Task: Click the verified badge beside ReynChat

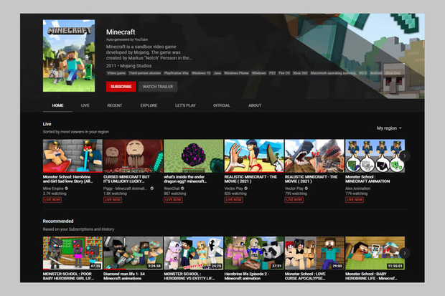Action: coord(184,188)
